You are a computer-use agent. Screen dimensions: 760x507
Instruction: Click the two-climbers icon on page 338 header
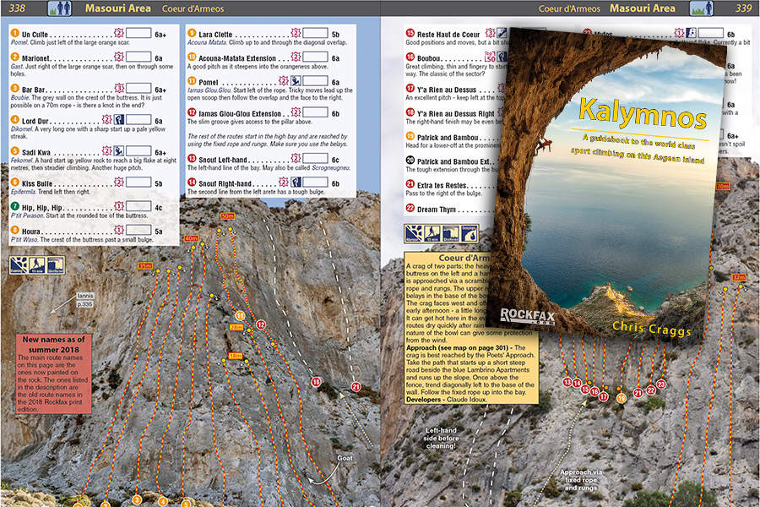60,8
